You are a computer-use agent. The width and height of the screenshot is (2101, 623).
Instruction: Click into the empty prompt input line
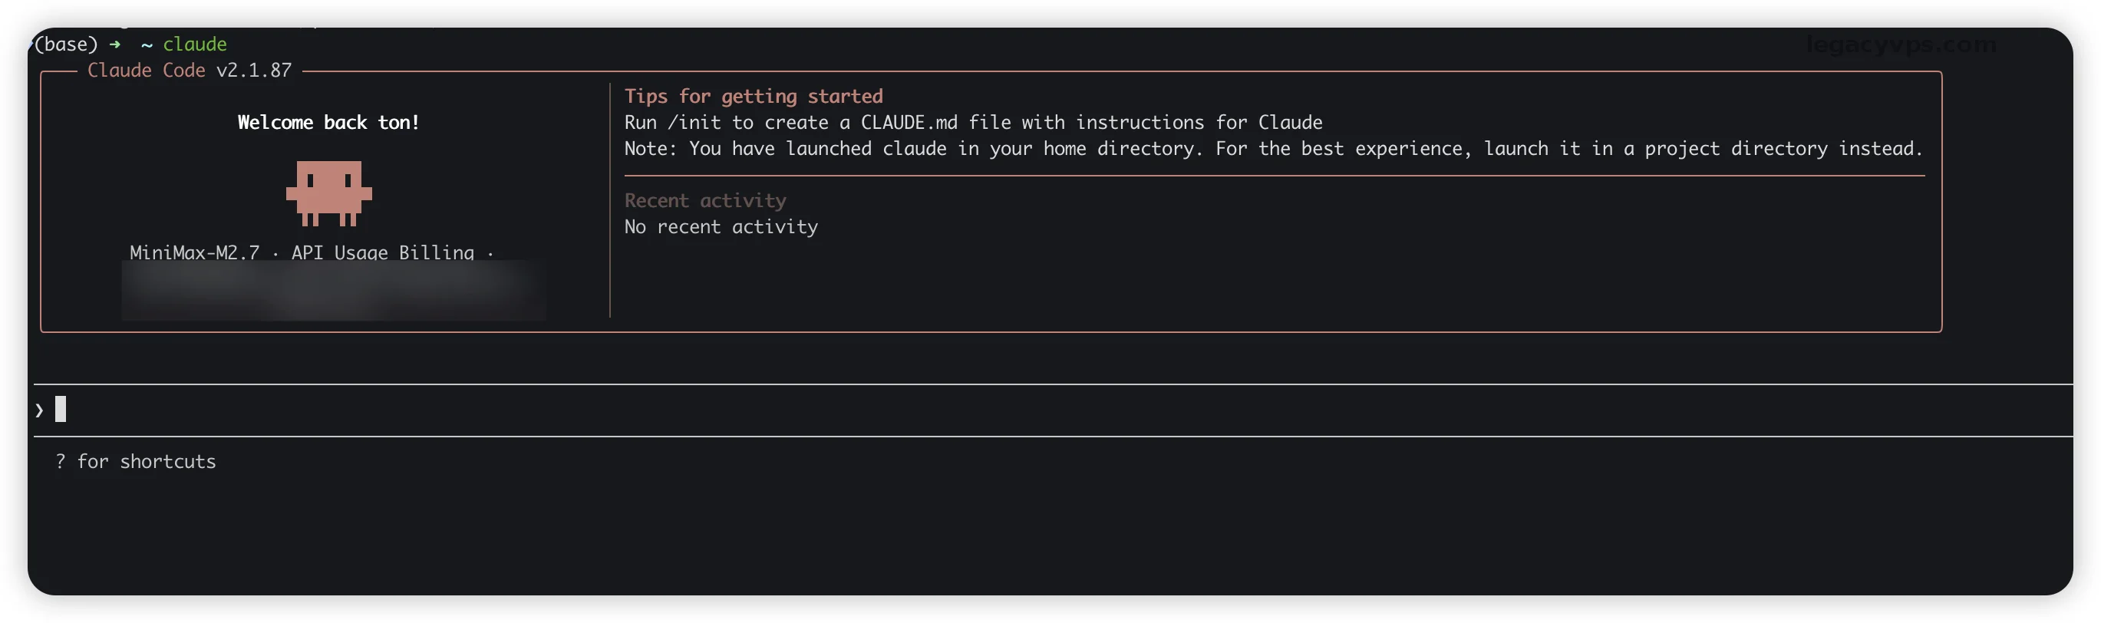tap(978, 410)
